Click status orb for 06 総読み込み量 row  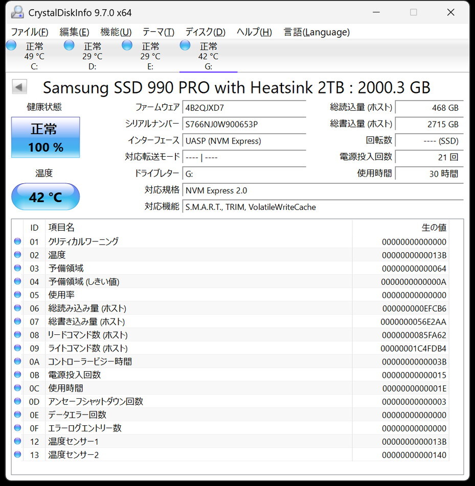18,308
